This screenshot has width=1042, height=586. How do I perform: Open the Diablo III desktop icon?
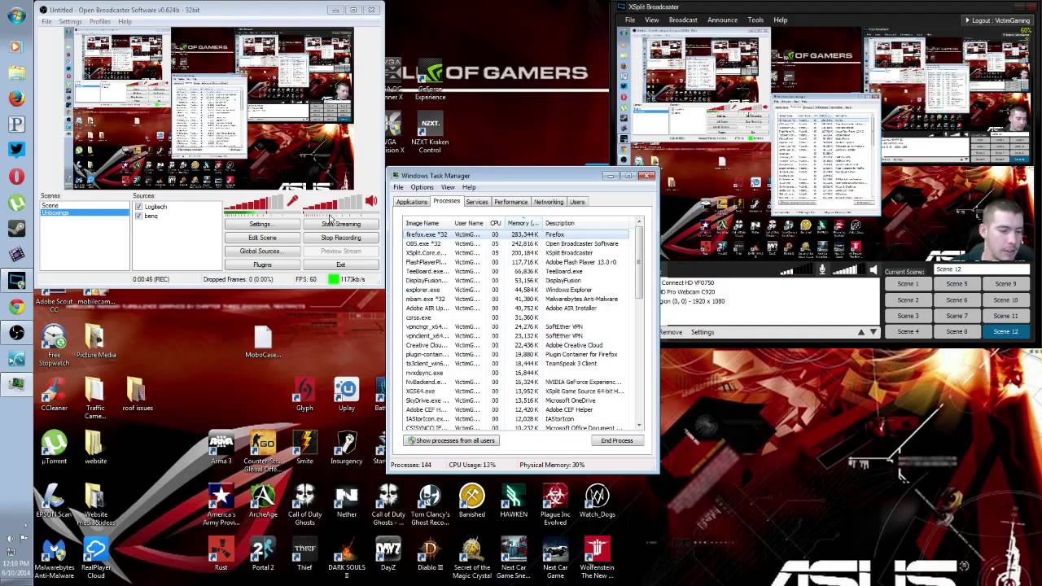click(429, 554)
